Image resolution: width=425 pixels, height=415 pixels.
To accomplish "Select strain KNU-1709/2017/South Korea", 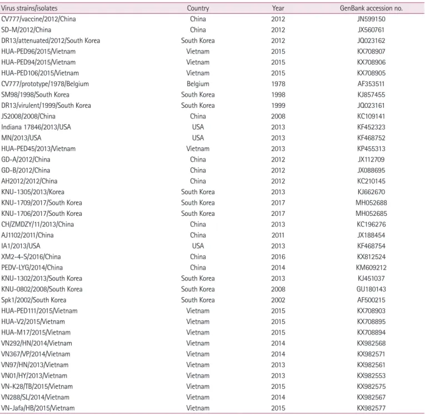I will tap(42, 202).
